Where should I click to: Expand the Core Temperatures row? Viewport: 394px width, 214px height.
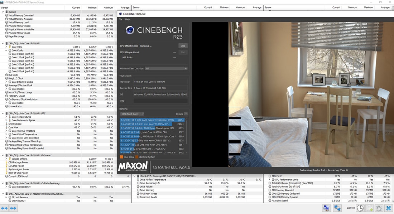tap(6, 117)
